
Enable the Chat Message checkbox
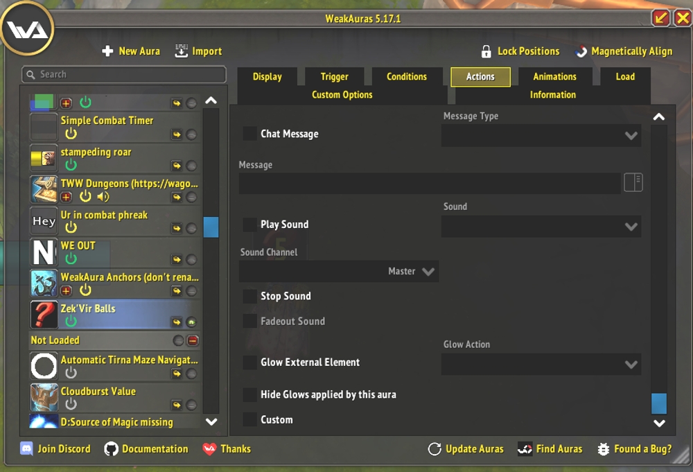(249, 134)
